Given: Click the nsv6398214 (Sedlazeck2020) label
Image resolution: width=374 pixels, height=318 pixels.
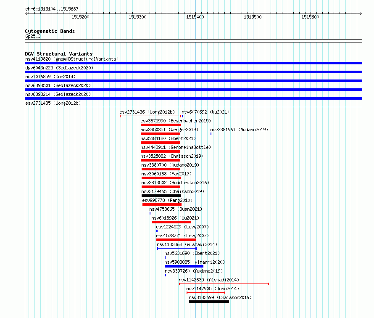Looking at the screenshot, I should pyautogui.click(x=58, y=94).
